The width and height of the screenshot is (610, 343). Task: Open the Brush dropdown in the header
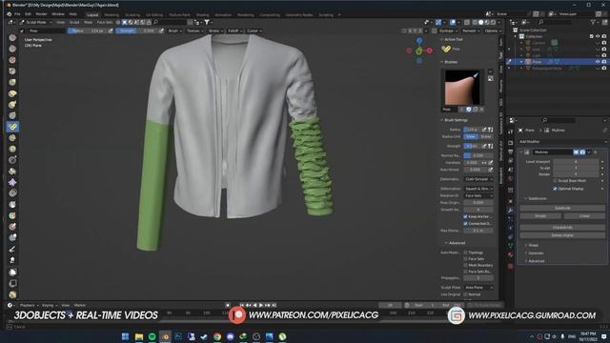pyautogui.click(x=174, y=30)
